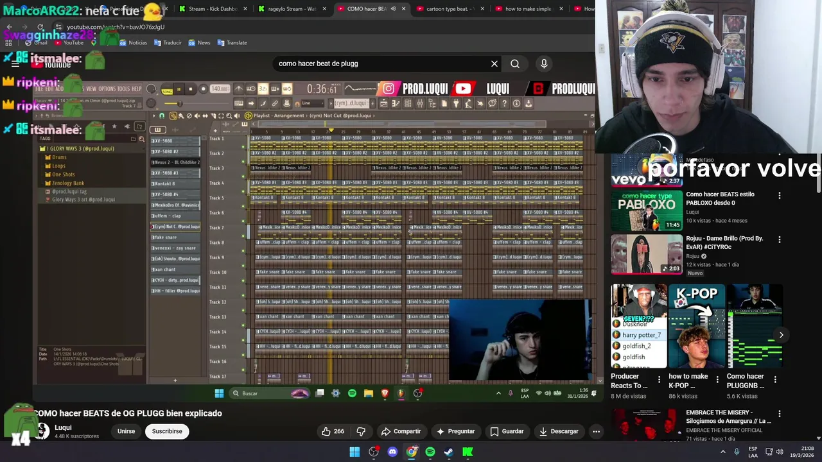822x462 pixels.
Task: Select 'xan chant' in the playlist picker
Action: pyautogui.click(x=175, y=269)
